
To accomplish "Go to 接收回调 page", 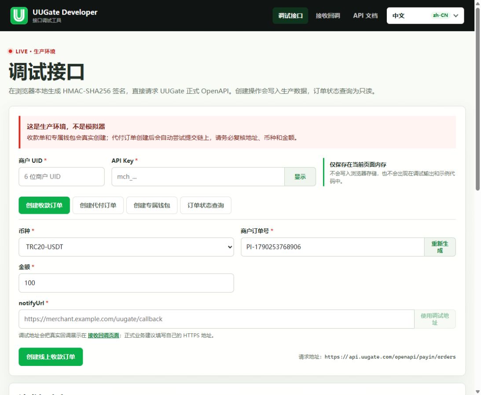I will (x=327, y=16).
